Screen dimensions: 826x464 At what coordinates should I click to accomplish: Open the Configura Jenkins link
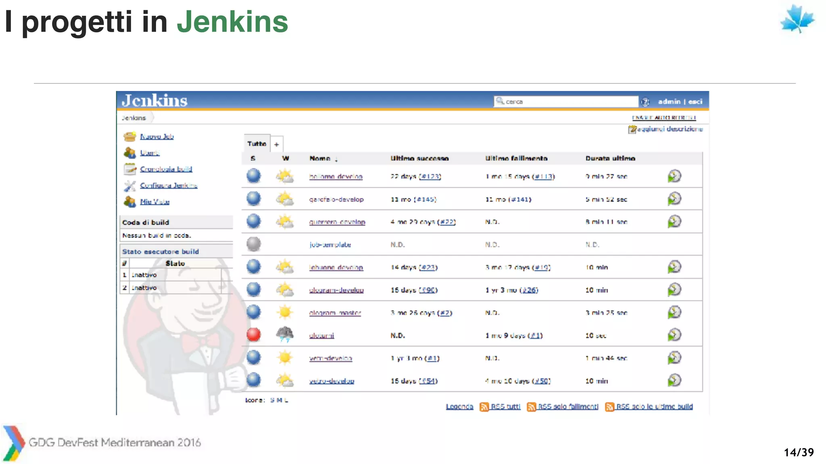(169, 185)
